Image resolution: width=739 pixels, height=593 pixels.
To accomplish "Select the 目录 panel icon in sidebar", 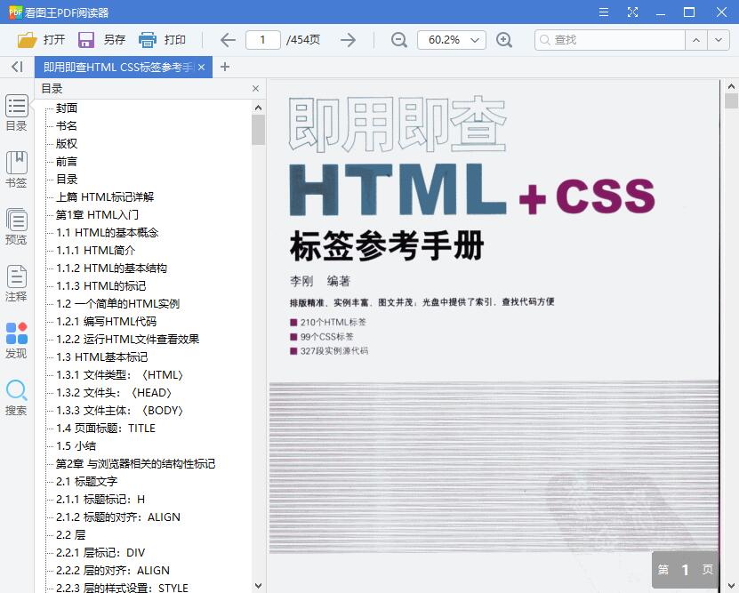I will coord(16,112).
